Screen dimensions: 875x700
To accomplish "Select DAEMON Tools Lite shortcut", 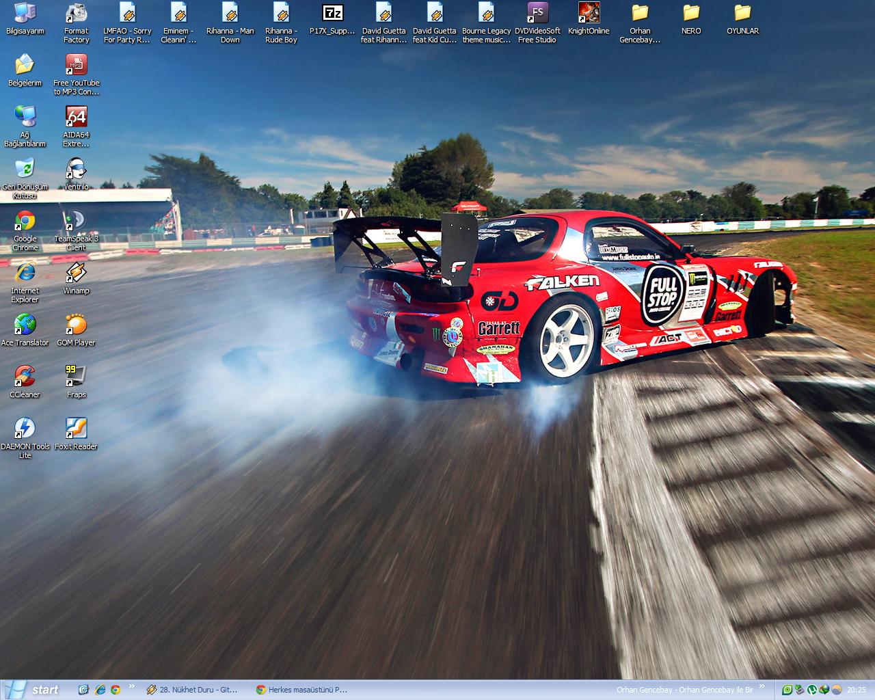I will [25, 439].
